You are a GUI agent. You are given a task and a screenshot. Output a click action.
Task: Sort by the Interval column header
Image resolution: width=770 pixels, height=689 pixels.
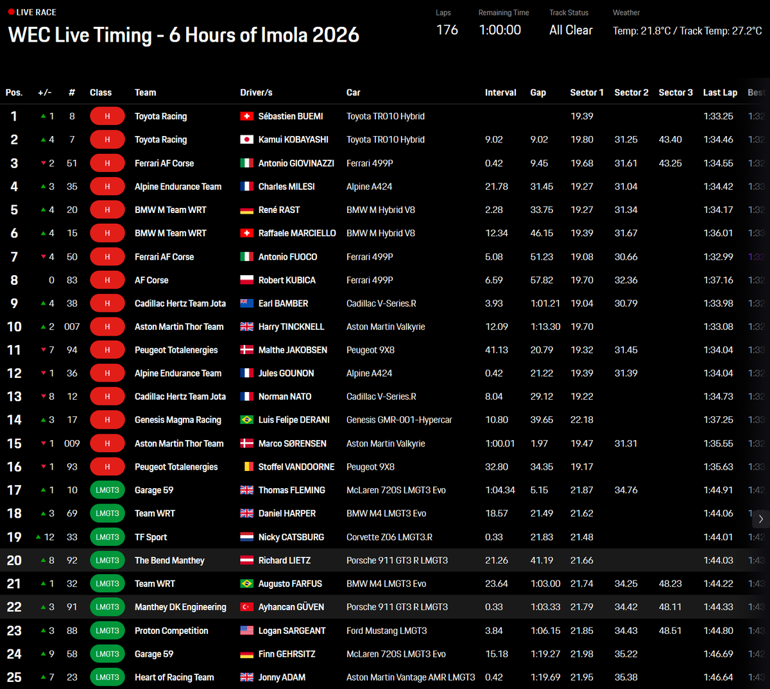point(501,92)
